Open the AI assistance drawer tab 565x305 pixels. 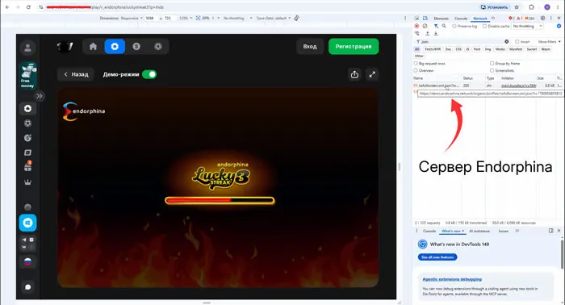click(479, 232)
